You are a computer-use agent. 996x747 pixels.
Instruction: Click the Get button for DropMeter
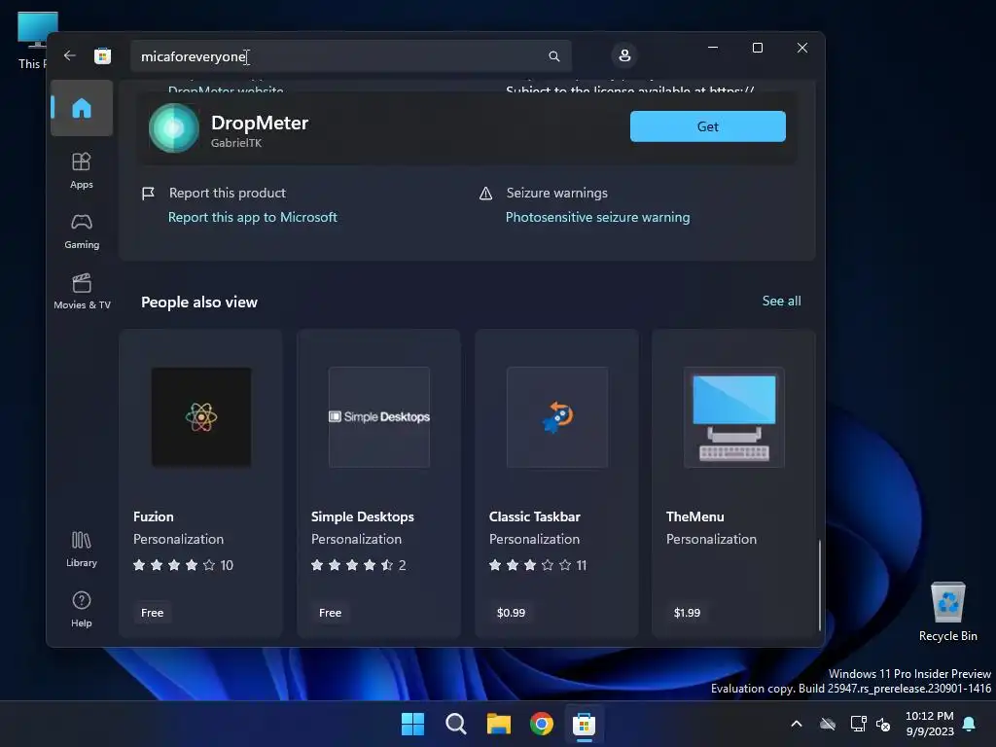pos(708,126)
